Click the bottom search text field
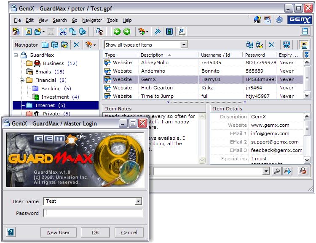Screen dimensions: 316x243 209,171
